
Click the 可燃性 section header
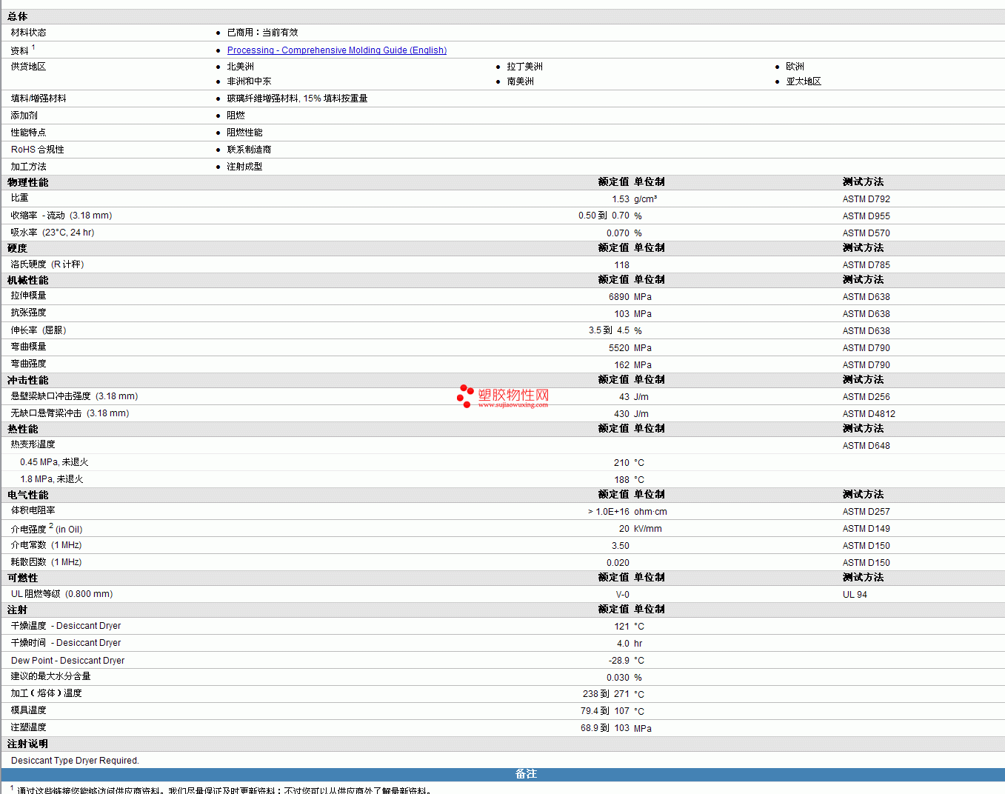tap(23, 578)
